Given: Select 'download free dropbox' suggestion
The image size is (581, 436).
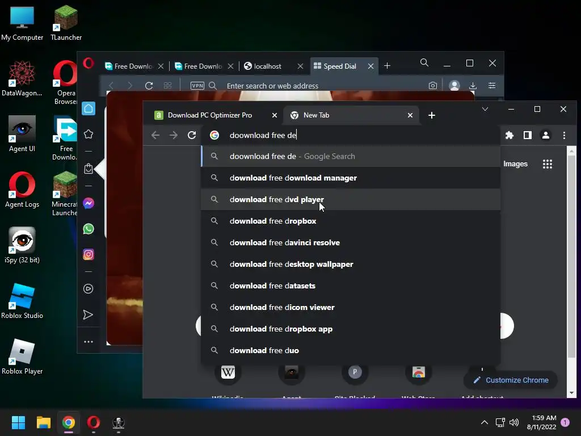Looking at the screenshot, I should point(351,221).
